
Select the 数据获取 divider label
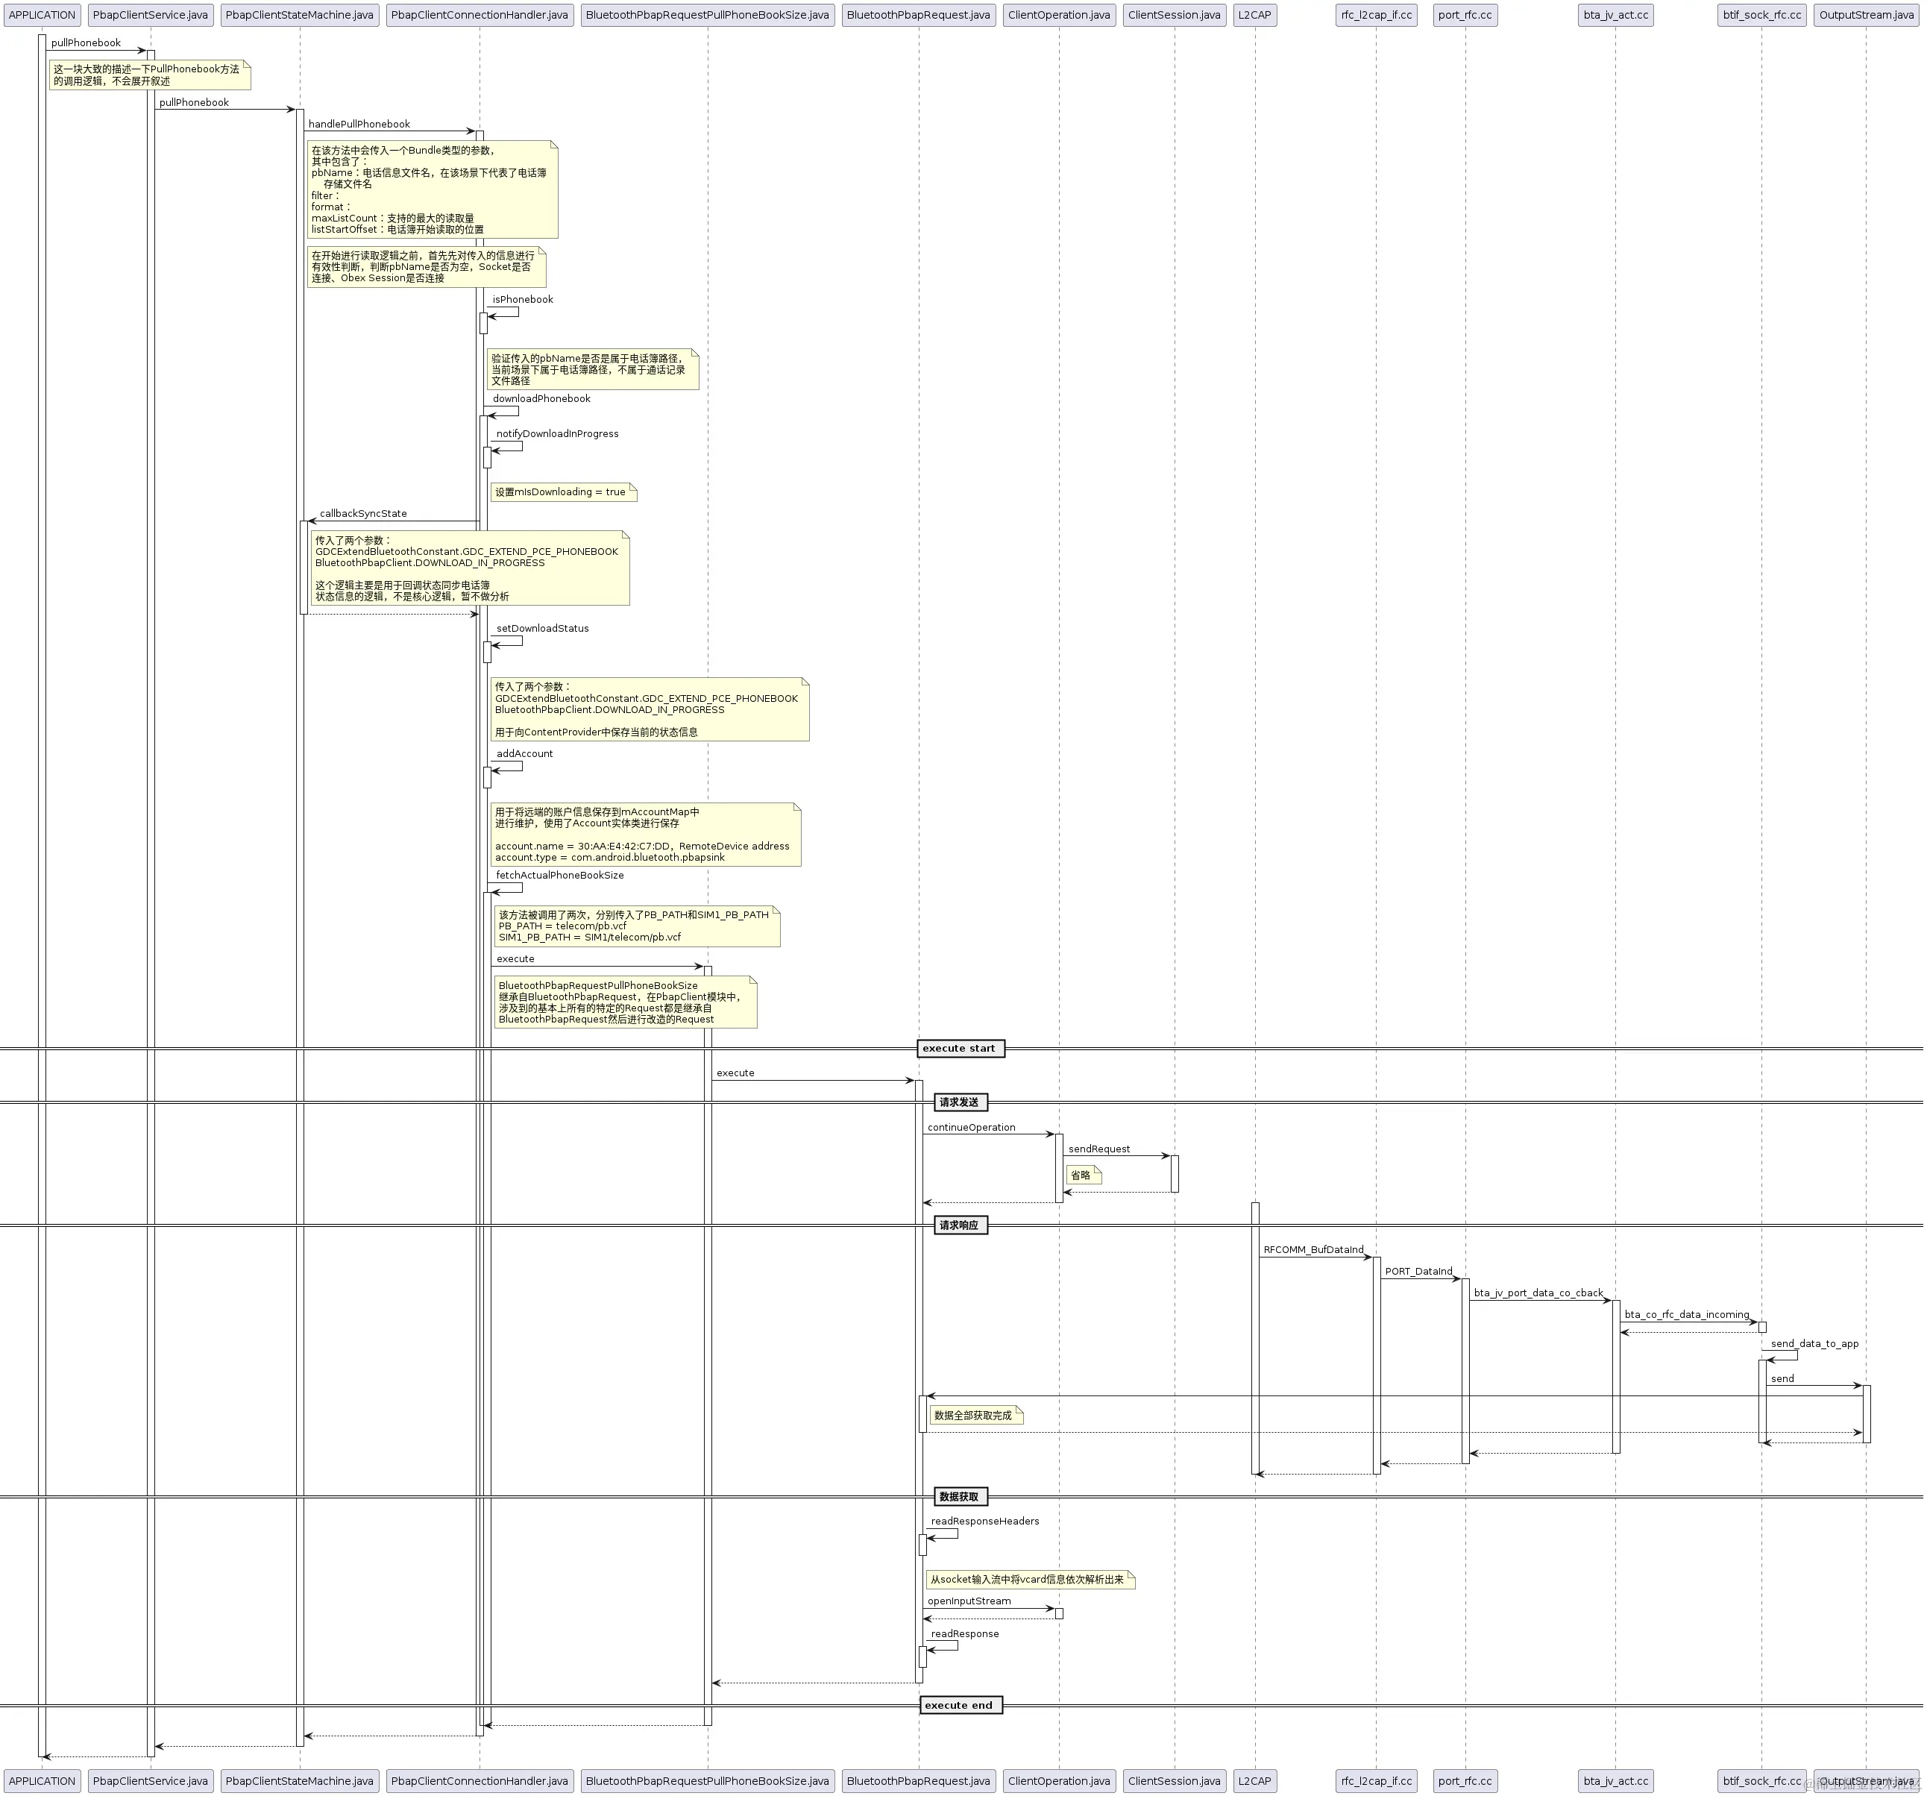point(961,1498)
